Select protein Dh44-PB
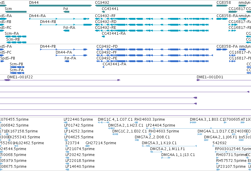This screenshot has height=171, width=251. pyautogui.click(x=64, y=49)
